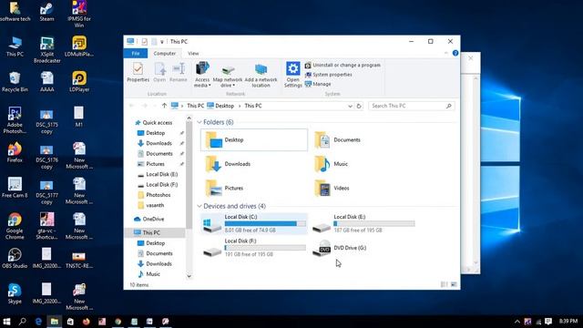Select Google Chrome desktop icon
Screen dimensions: 583x328
click(15, 226)
